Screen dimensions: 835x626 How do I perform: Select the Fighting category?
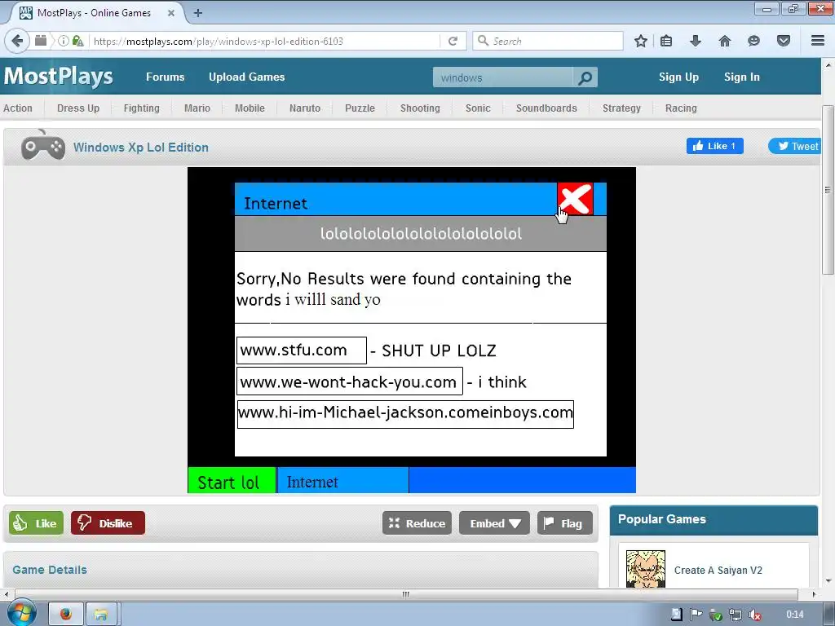(142, 108)
